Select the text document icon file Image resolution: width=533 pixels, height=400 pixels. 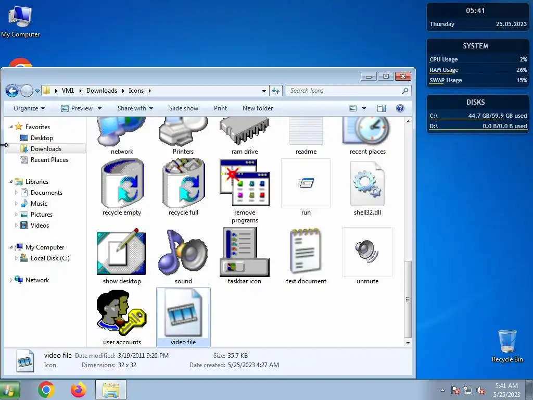point(306,256)
